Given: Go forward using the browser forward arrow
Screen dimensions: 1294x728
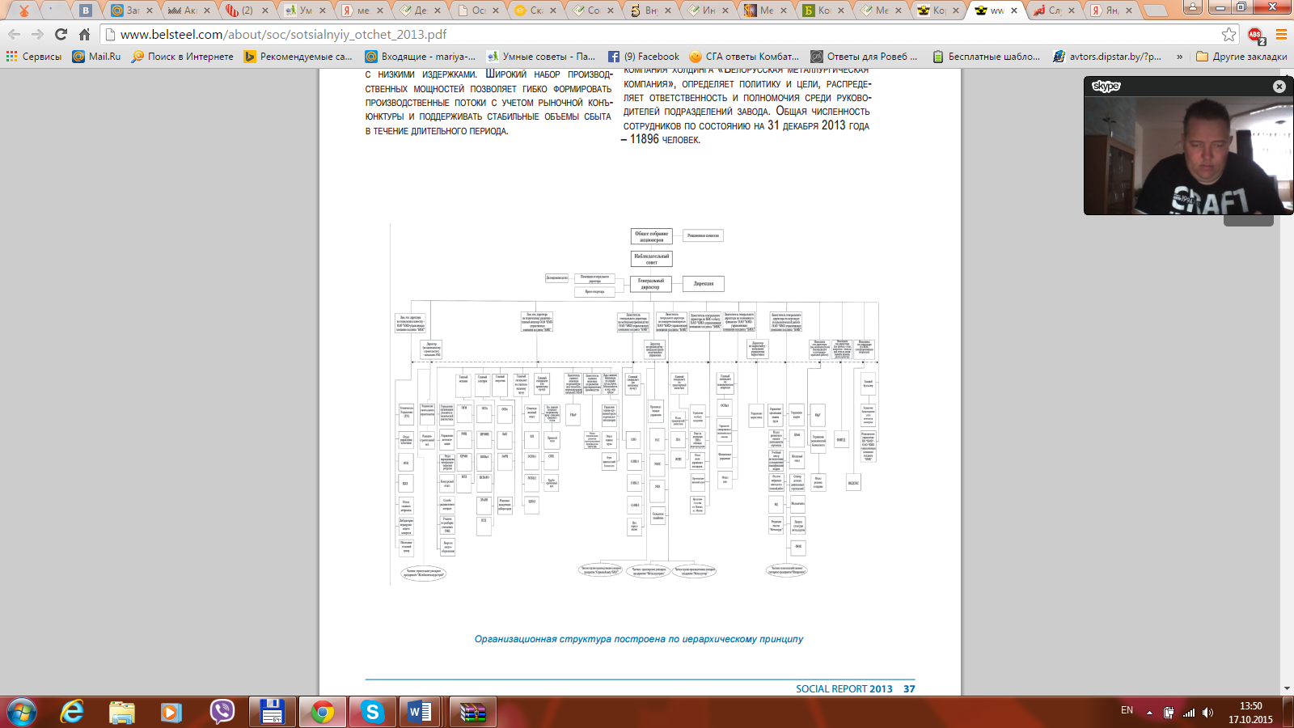Looking at the screenshot, I should tap(37, 35).
